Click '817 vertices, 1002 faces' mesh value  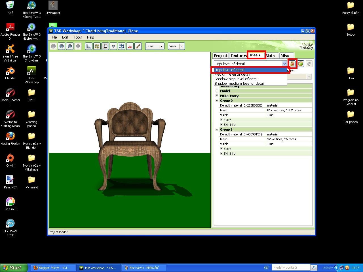click(x=289, y=110)
